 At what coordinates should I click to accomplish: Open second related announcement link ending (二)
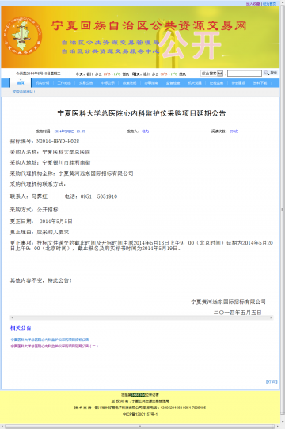pyautogui.click(x=55, y=346)
